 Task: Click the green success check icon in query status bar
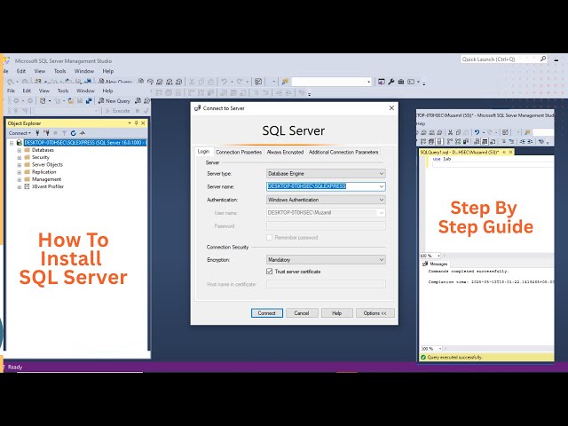(x=423, y=357)
